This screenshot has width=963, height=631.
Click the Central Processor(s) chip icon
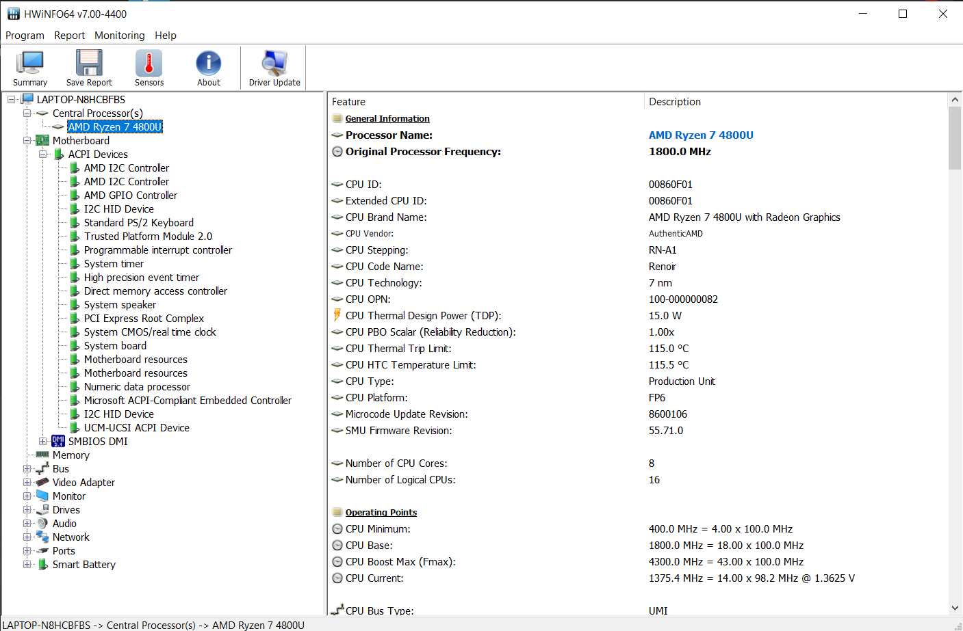42,113
